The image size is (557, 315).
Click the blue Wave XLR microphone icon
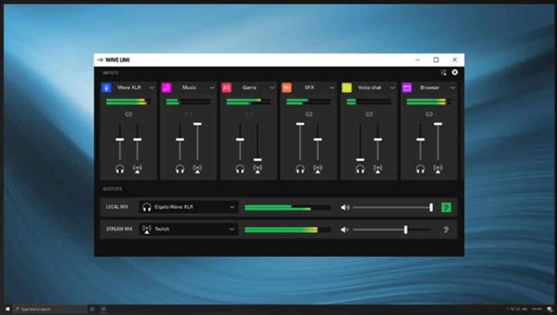(x=106, y=88)
